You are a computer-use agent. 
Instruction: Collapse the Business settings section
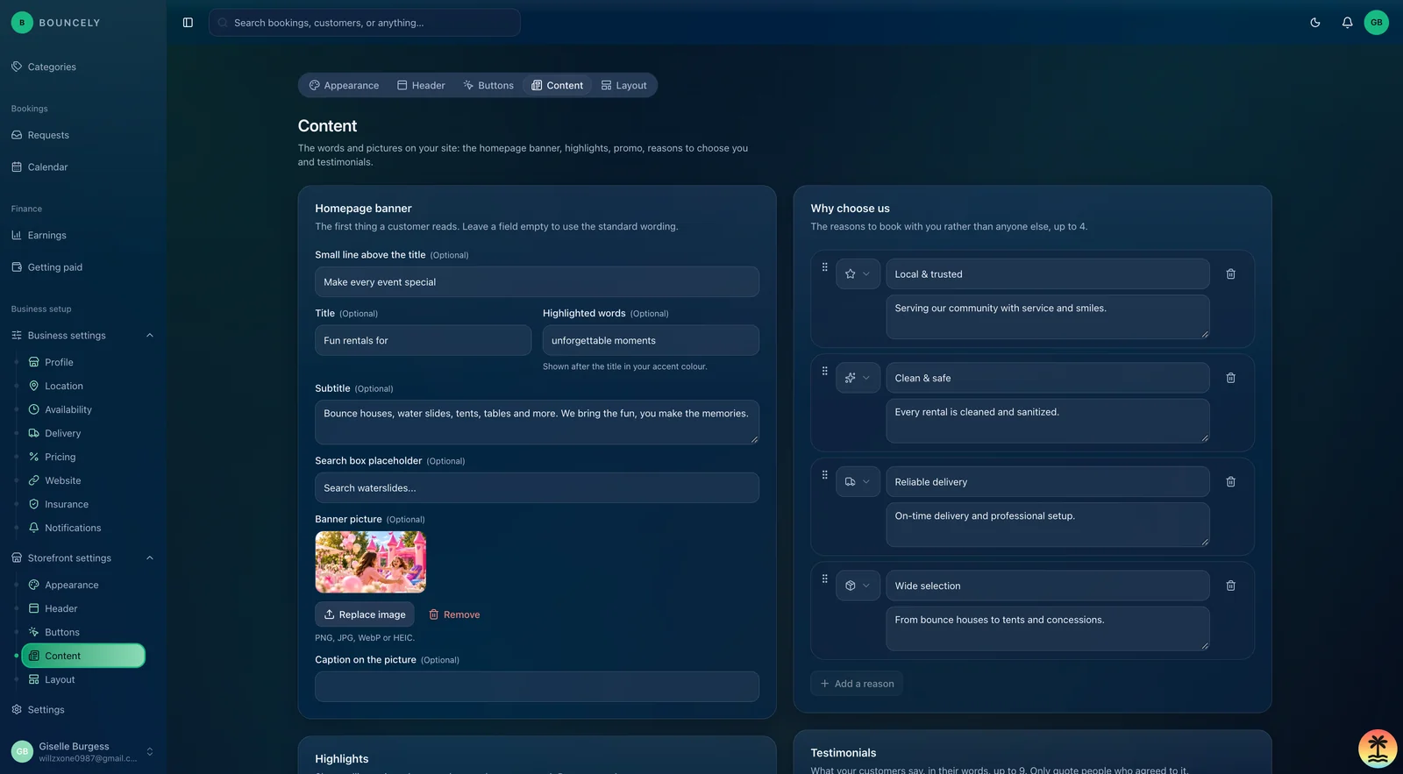pos(149,336)
